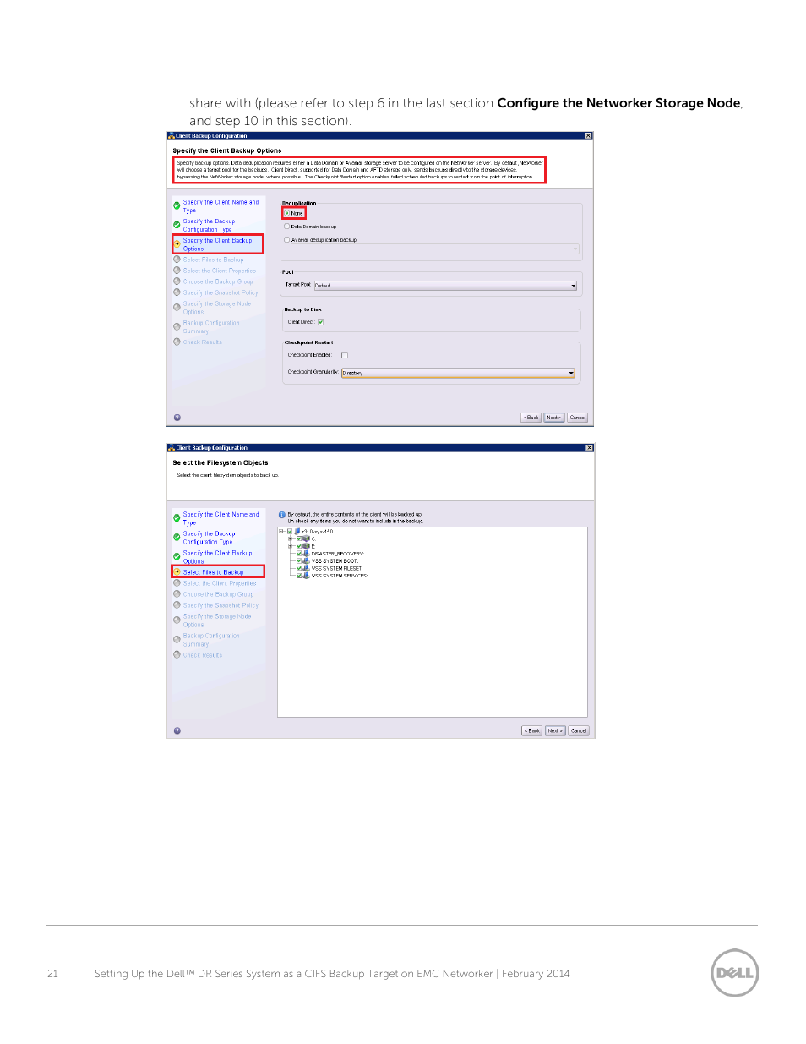The height and width of the screenshot is (1044, 806).
Task: Click the NetWorker app icon in lower title bar
Action: click(x=172, y=448)
